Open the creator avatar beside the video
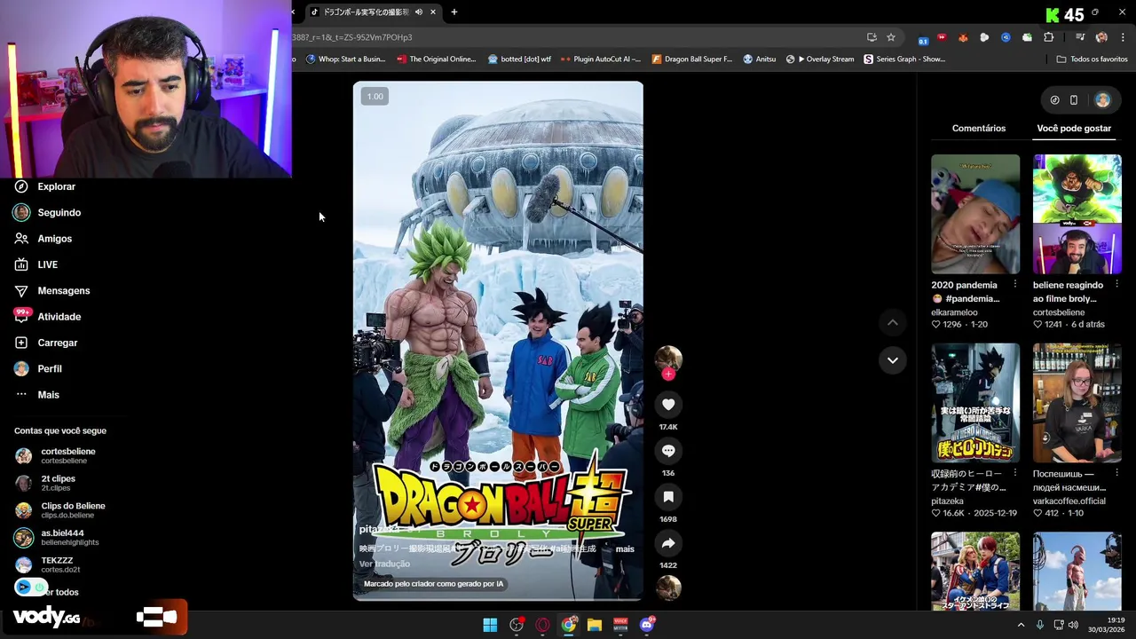 [x=668, y=358]
